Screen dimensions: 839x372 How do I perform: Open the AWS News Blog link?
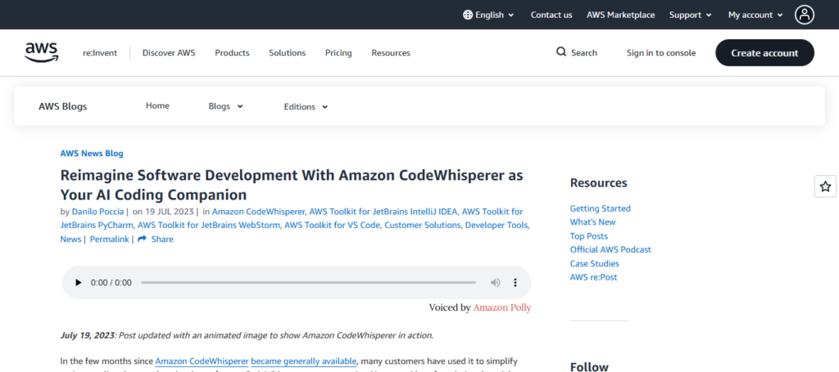(92, 153)
